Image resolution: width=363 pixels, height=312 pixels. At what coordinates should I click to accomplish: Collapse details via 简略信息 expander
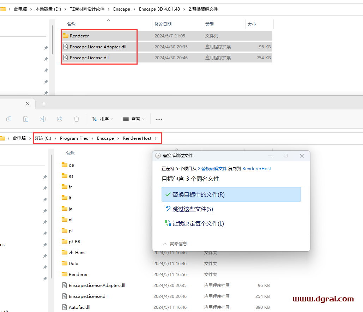coord(175,244)
